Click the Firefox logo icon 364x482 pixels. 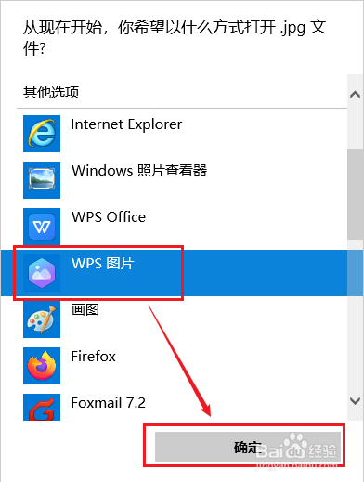(42, 366)
